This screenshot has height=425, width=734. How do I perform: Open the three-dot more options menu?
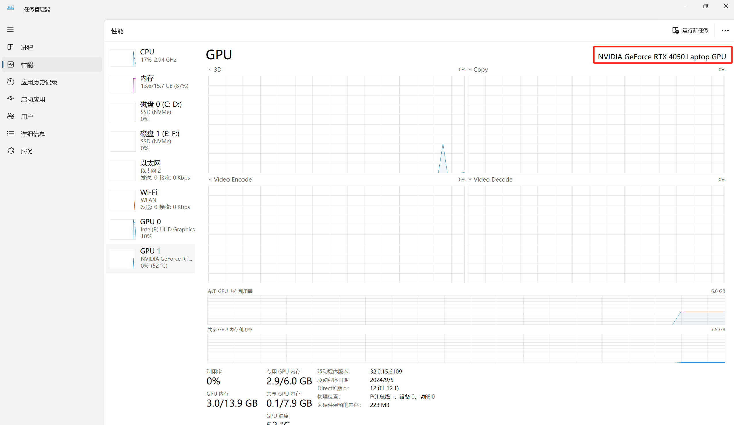point(725,31)
